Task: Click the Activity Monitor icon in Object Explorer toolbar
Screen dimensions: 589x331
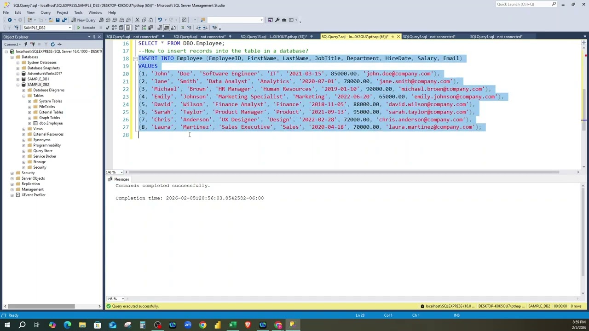Action: (x=59, y=44)
